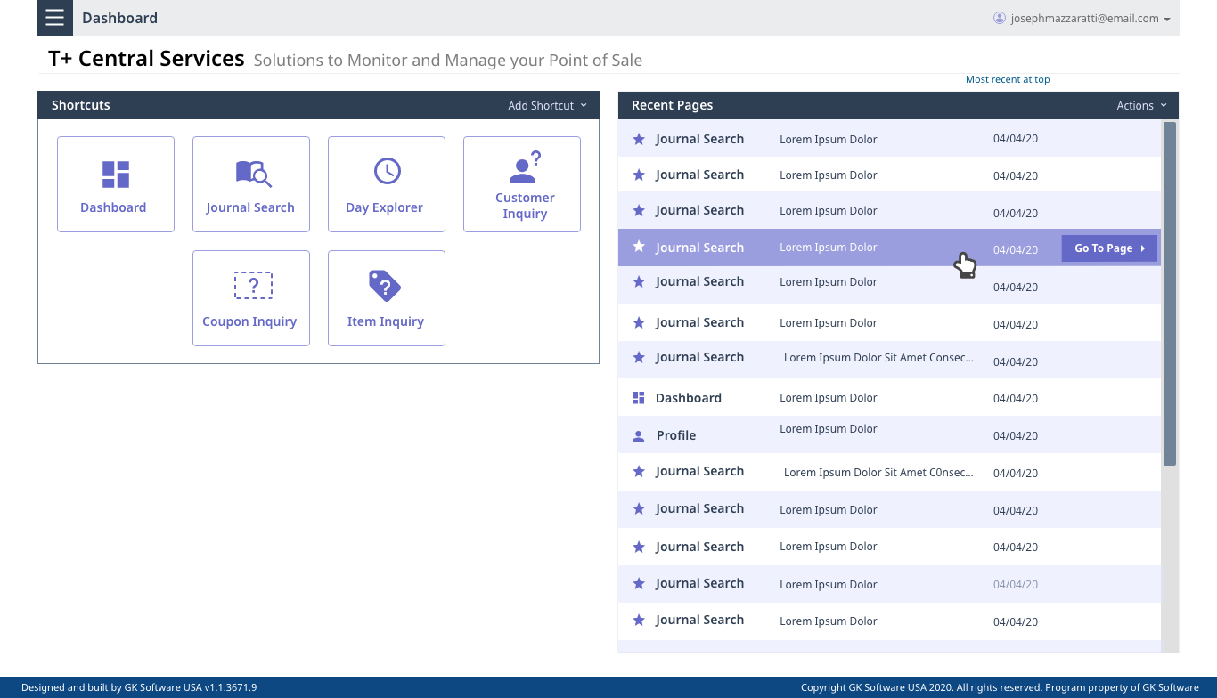Open the Customer Inquiry person icon
1217x698 pixels.
[524, 167]
